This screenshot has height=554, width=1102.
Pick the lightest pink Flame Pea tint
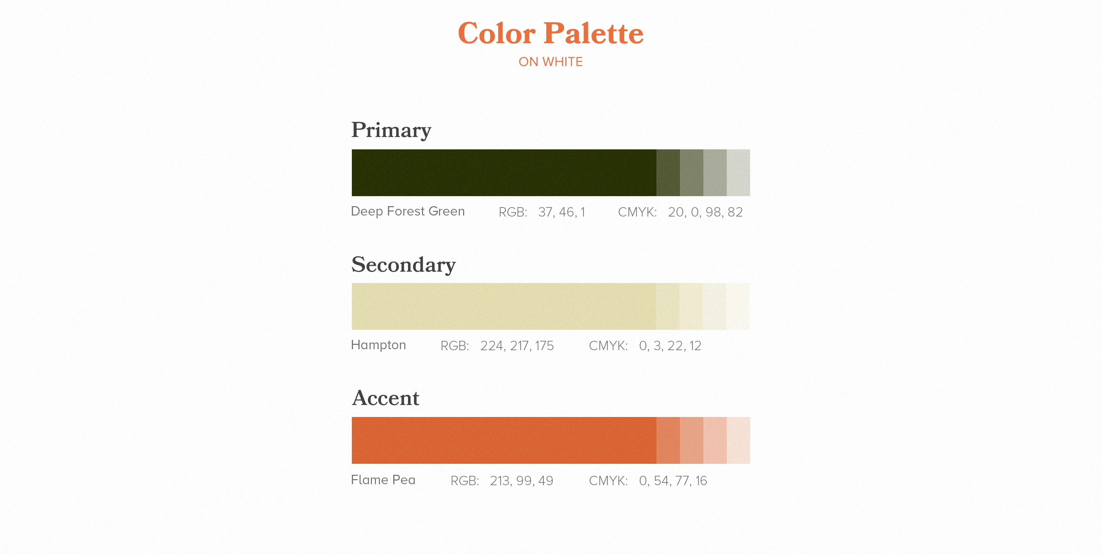(x=738, y=440)
